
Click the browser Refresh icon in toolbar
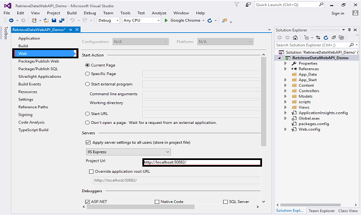[x=210, y=21]
